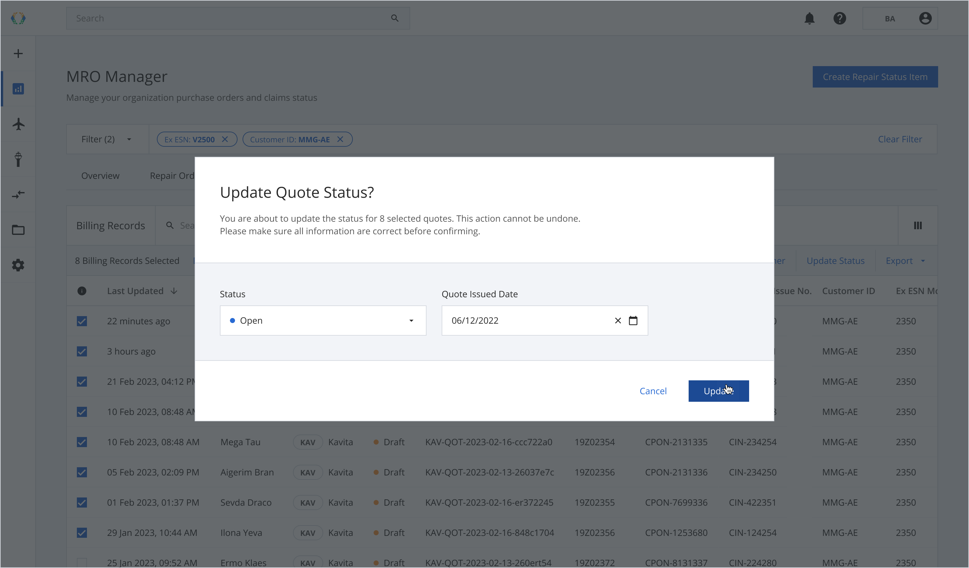Open the calendar picker for Quote Issued Date
Screen dimensions: 969x568
pos(633,321)
